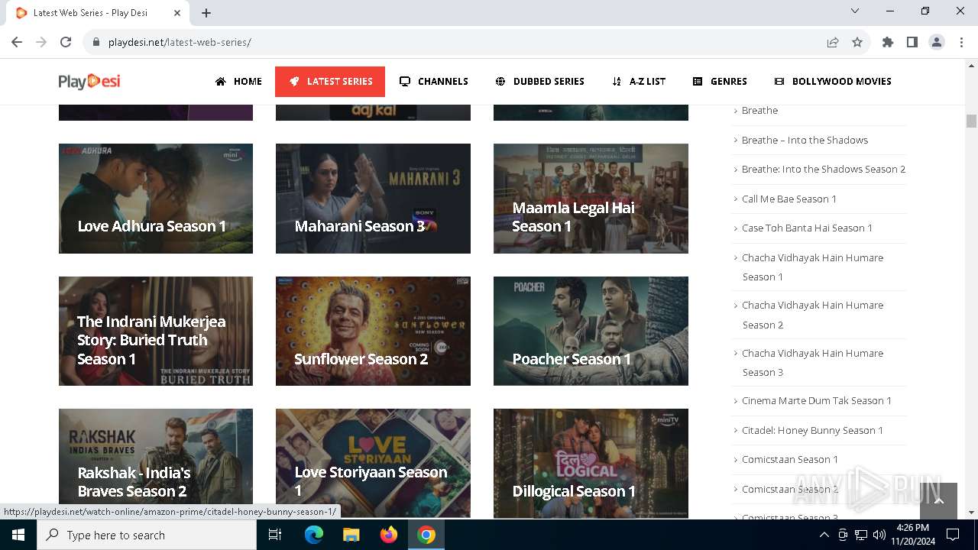Open the GENRES menu
Screen dimensions: 978x550
720,82
